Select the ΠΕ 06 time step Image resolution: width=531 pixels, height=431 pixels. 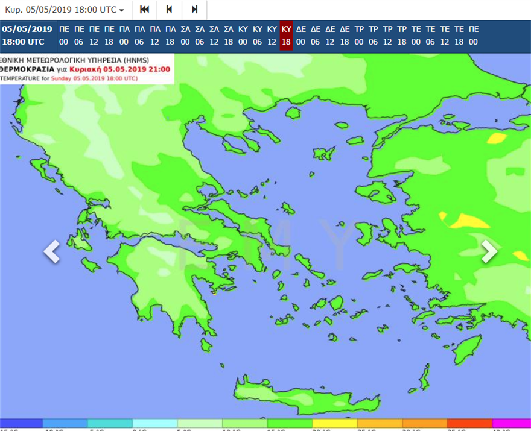pyautogui.click(x=79, y=36)
